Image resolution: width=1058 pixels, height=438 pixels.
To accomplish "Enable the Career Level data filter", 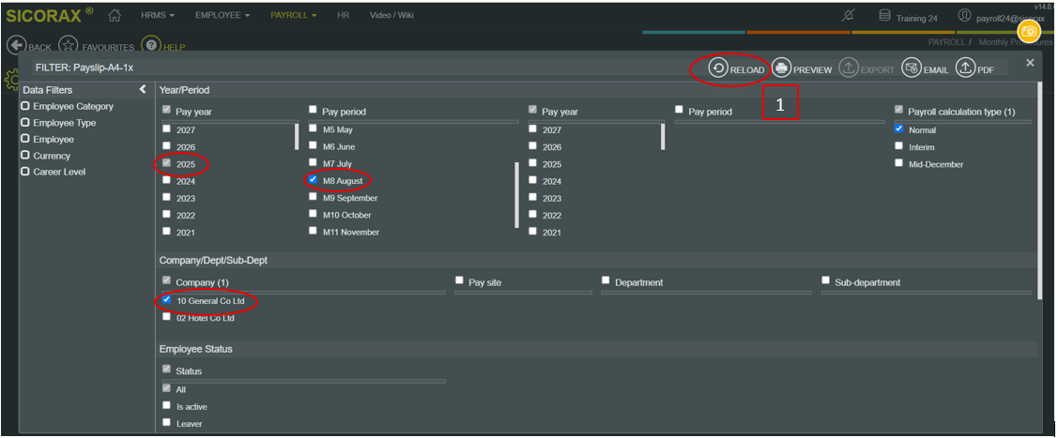I will click(25, 171).
